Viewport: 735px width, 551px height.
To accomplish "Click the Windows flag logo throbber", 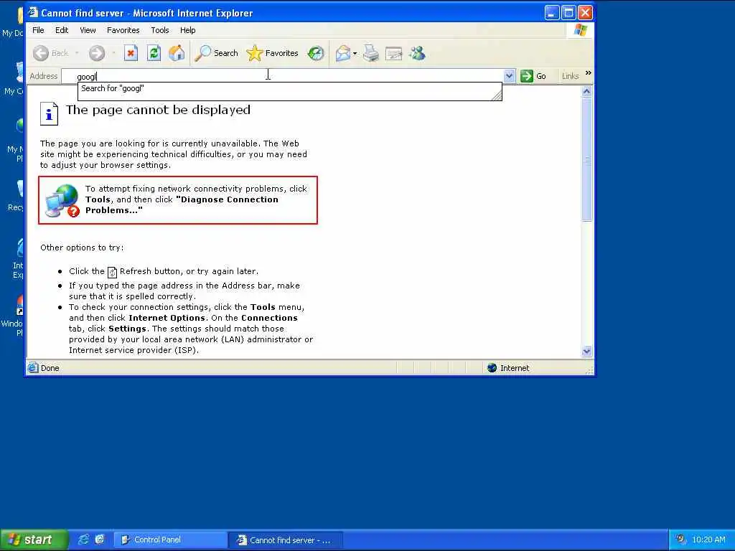I will tap(580, 30).
